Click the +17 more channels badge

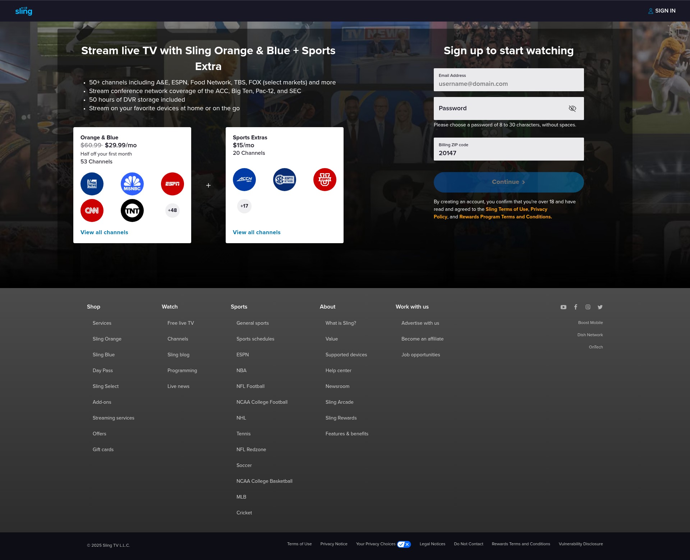pyautogui.click(x=244, y=206)
